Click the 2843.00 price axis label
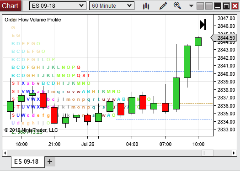Image resolution: width=240 pixels, height=171 pixels. (226, 50)
